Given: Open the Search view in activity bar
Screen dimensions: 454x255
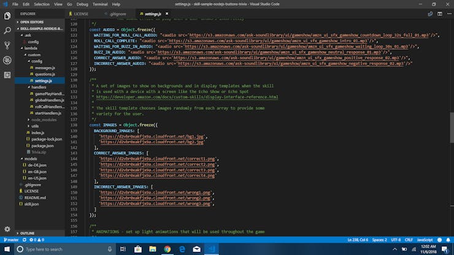Looking at the screenshot, I should click(7, 31).
